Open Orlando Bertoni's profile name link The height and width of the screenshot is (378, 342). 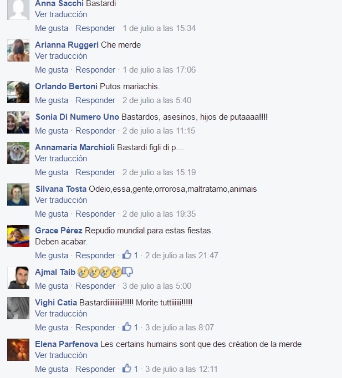(x=67, y=86)
